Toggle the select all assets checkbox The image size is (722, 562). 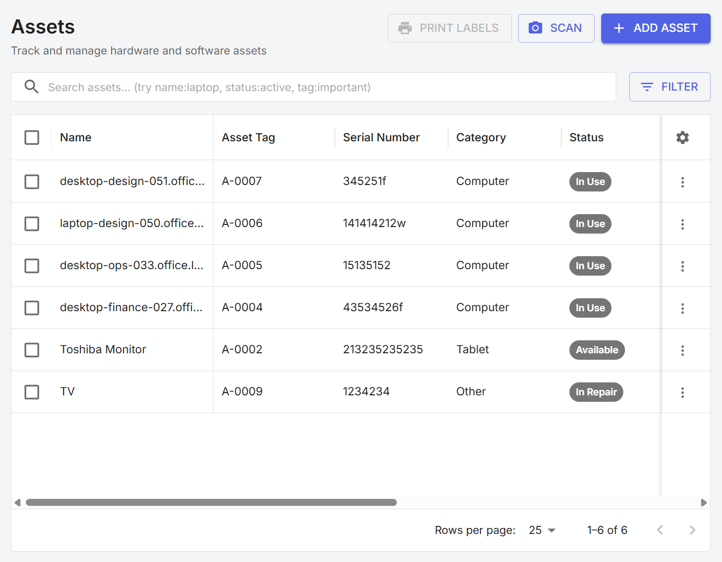pos(32,138)
